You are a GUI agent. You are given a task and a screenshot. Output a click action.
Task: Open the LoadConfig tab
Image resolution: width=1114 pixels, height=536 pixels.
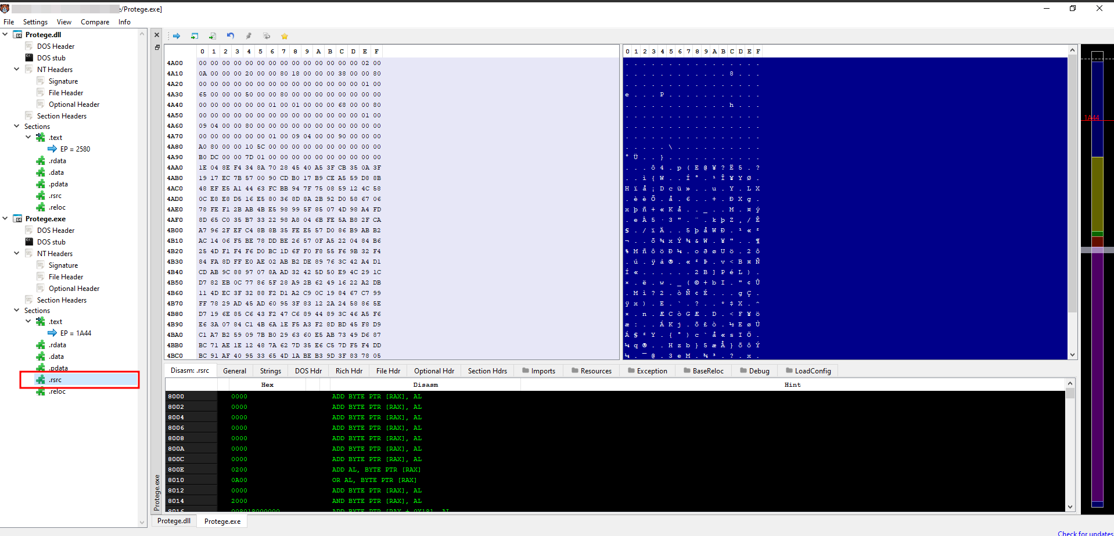pyautogui.click(x=808, y=371)
